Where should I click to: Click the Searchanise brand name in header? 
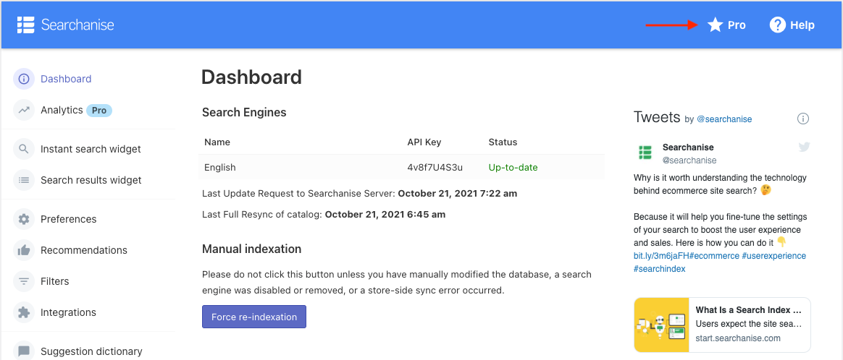[x=77, y=25]
